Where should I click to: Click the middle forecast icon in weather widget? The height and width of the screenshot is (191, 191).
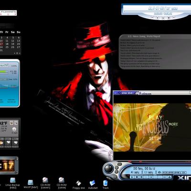[x=8, y=142]
